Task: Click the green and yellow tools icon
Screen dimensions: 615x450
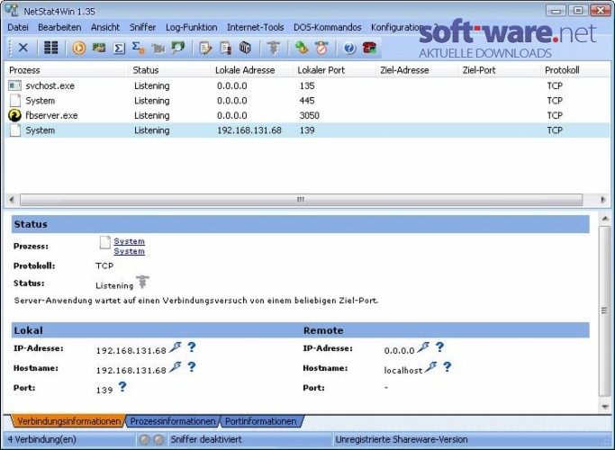Action: (x=302, y=48)
